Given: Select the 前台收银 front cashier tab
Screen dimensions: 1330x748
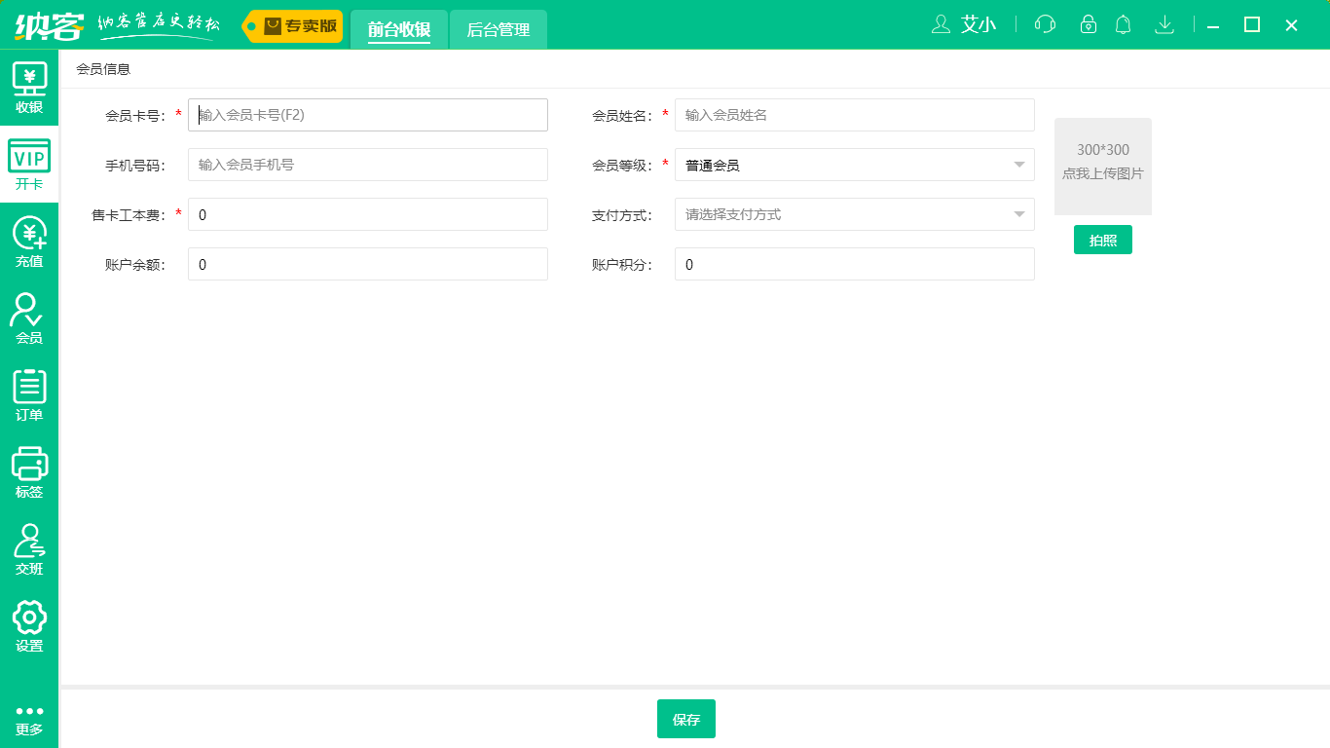Looking at the screenshot, I should (x=399, y=30).
